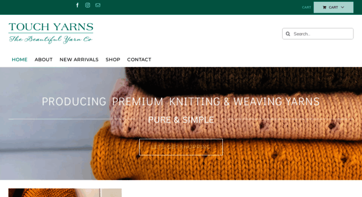
Task: Click the small CART text link
Action: tap(307, 7)
